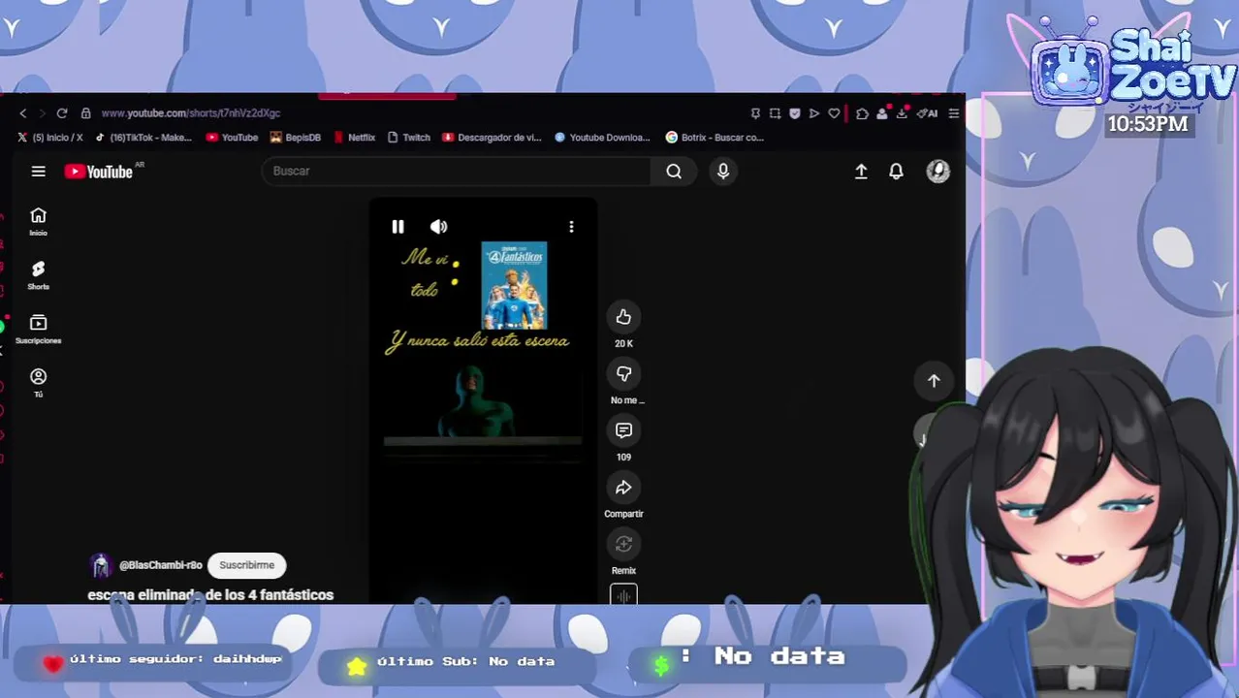Open the Netflix bookmark
The height and width of the screenshot is (698, 1239).
tap(354, 138)
